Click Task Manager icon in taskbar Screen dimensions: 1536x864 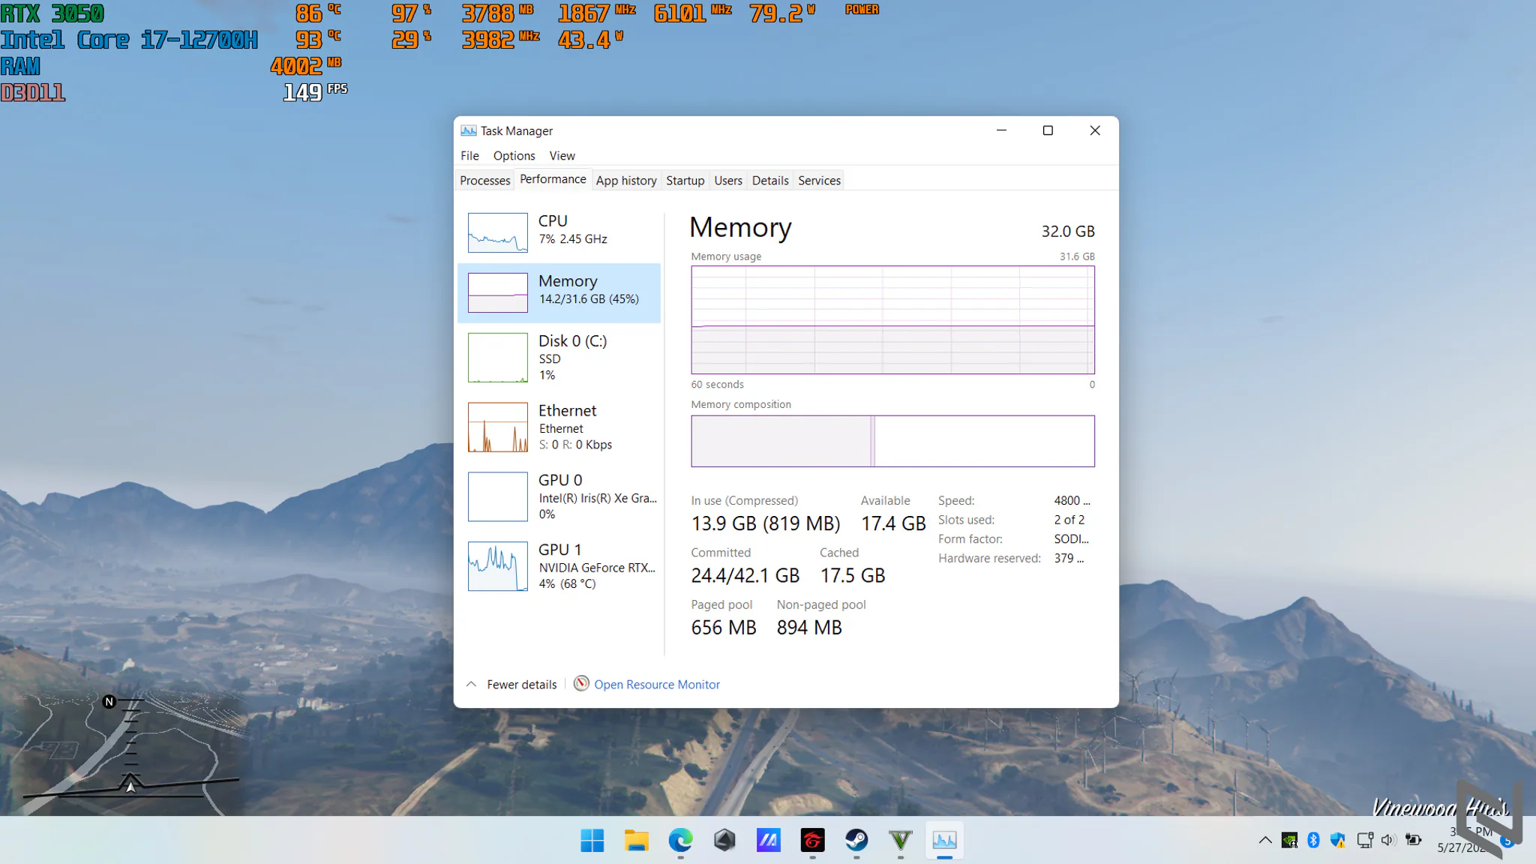coord(944,840)
